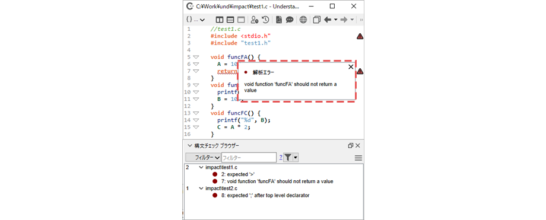Close the 構文チェック ブラウザー panel
The height and width of the screenshot is (220, 546).
click(x=358, y=145)
